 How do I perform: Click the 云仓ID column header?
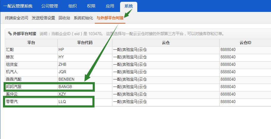(245, 43)
